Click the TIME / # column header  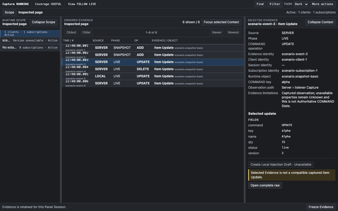click(x=68, y=40)
